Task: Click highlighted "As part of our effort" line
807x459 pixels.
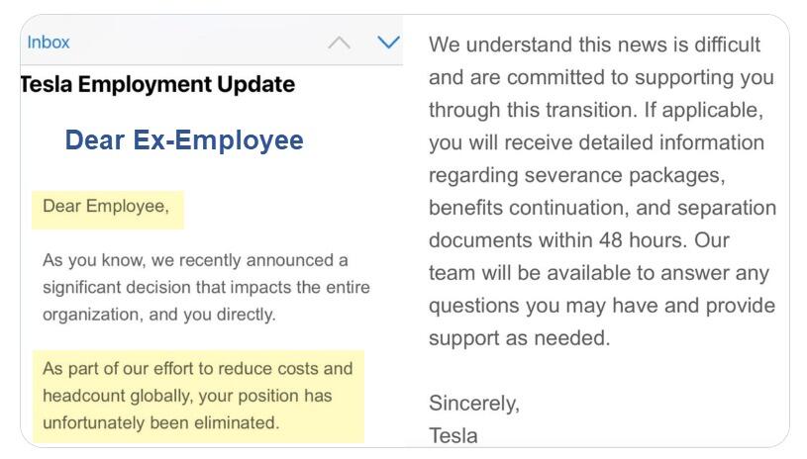Action: (x=197, y=368)
